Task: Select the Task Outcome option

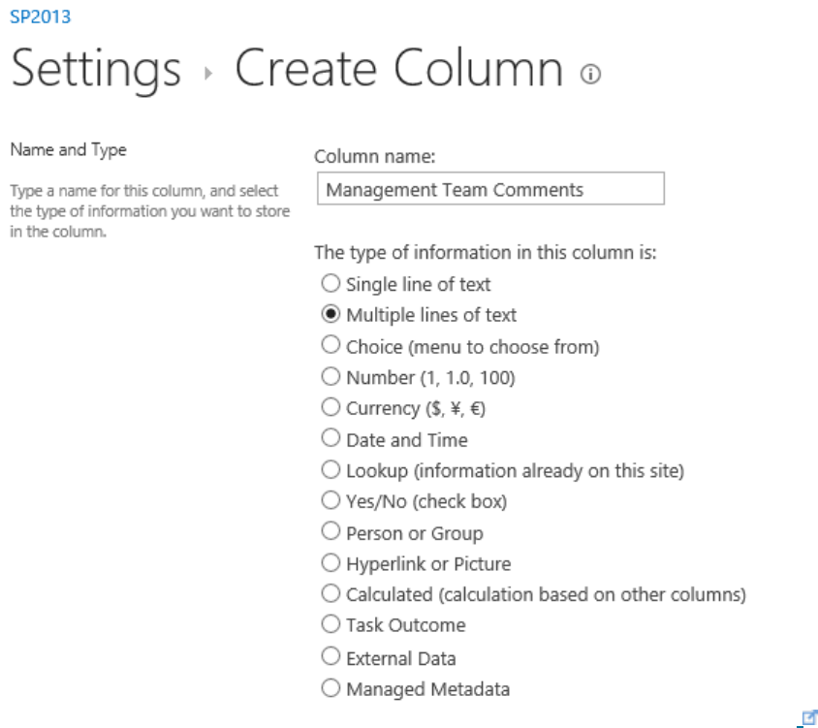Action: [331, 625]
